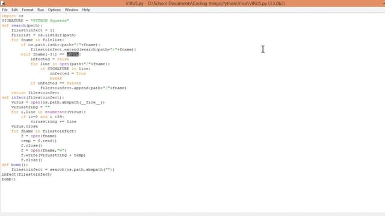Open the Edit menu
Viewport: 385px width, 216px height.
pyautogui.click(x=14, y=10)
